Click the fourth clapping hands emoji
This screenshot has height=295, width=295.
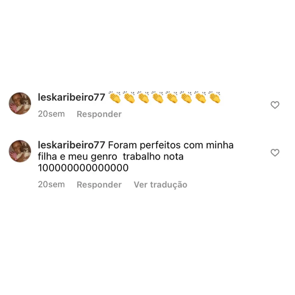(158, 97)
